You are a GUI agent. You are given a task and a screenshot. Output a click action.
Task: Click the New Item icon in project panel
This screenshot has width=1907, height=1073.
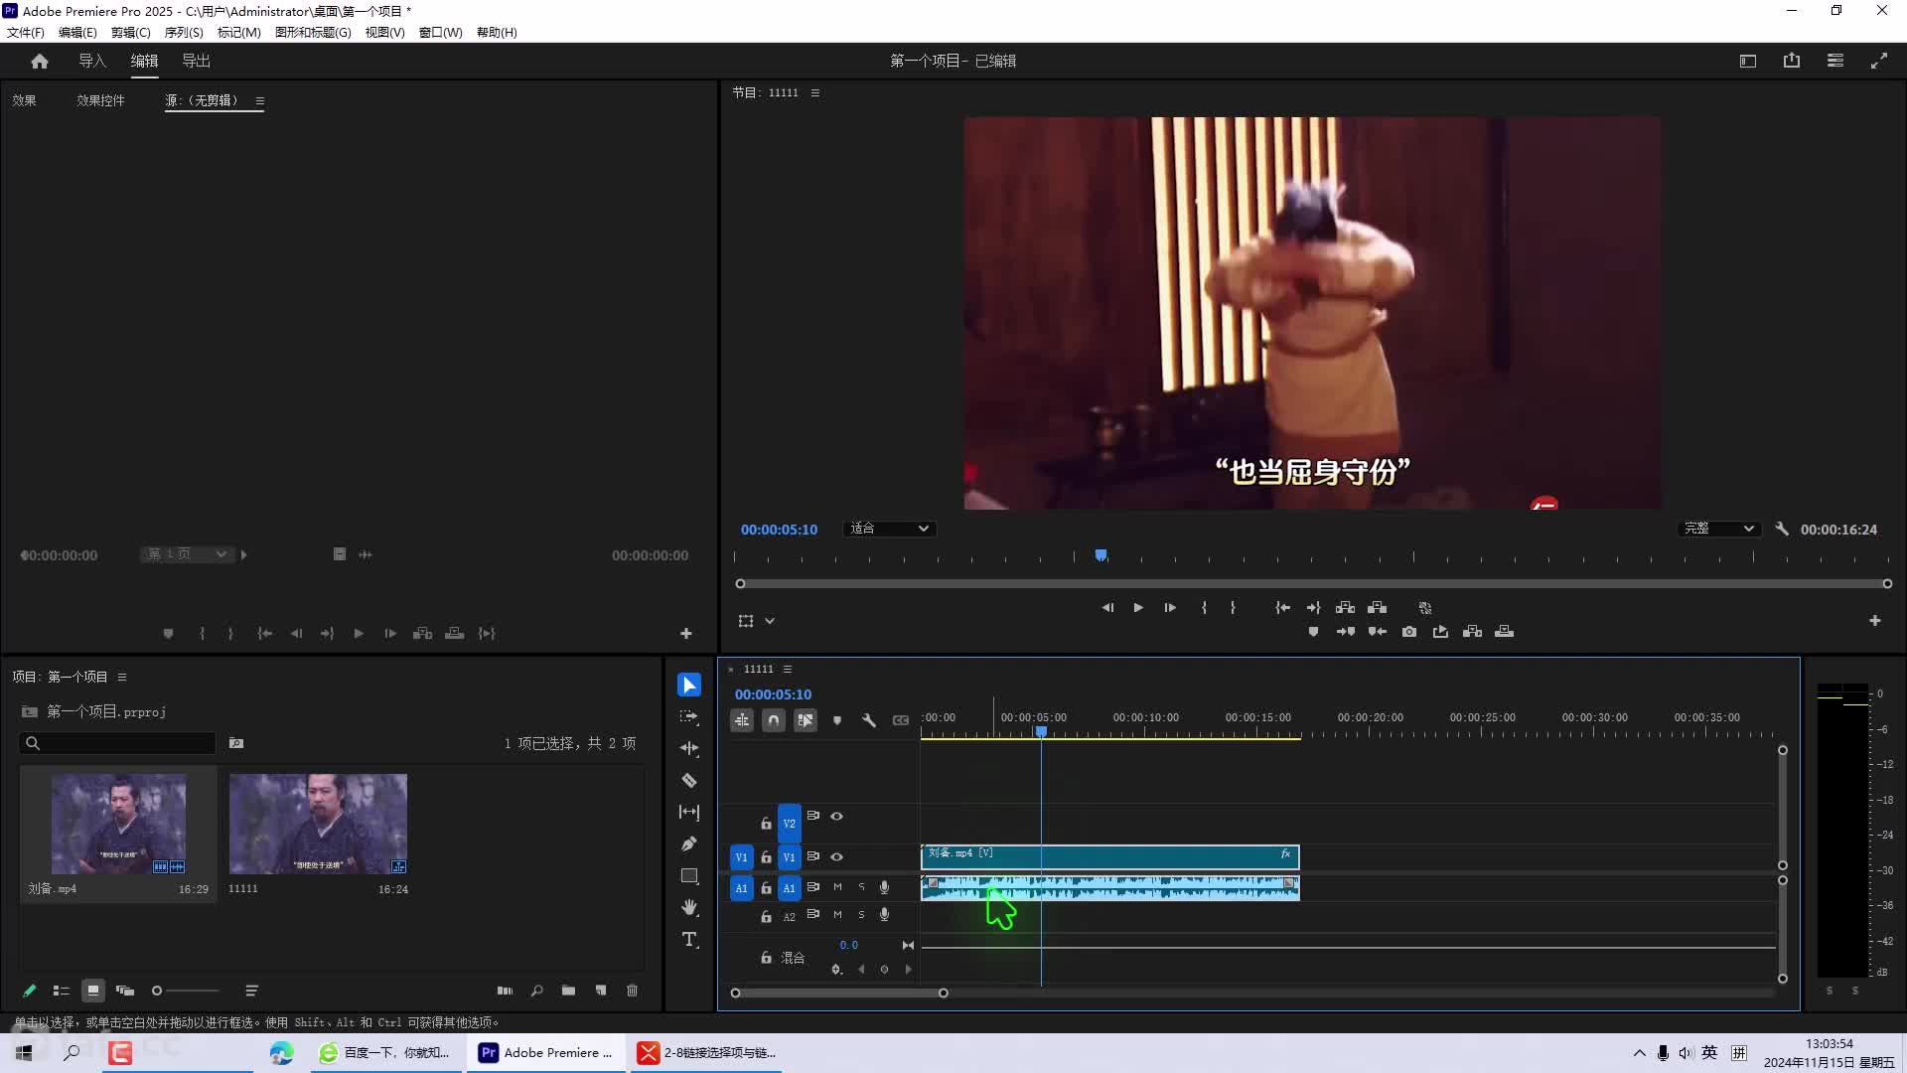[x=600, y=991]
